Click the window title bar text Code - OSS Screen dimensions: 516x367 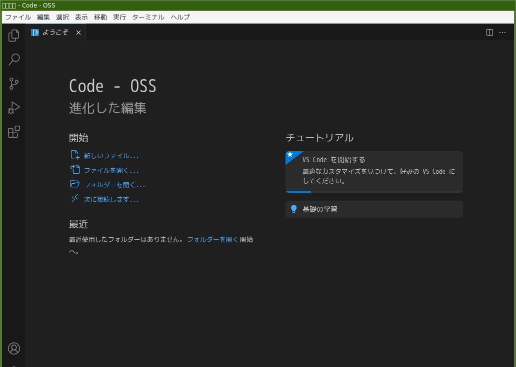[x=38, y=6]
